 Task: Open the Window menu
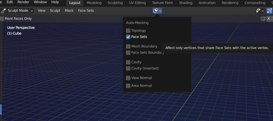40,2
